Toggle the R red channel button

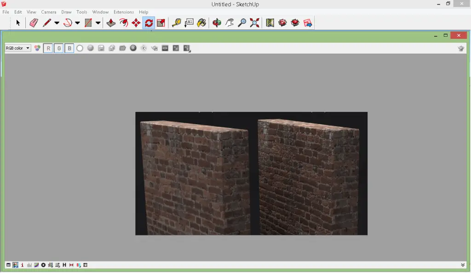point(48,48)
